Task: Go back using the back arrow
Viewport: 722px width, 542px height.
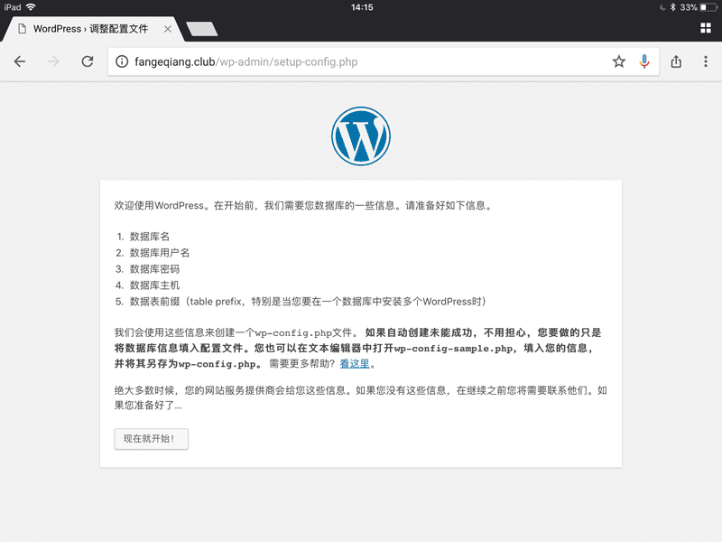Action: (x=20, y=61)
